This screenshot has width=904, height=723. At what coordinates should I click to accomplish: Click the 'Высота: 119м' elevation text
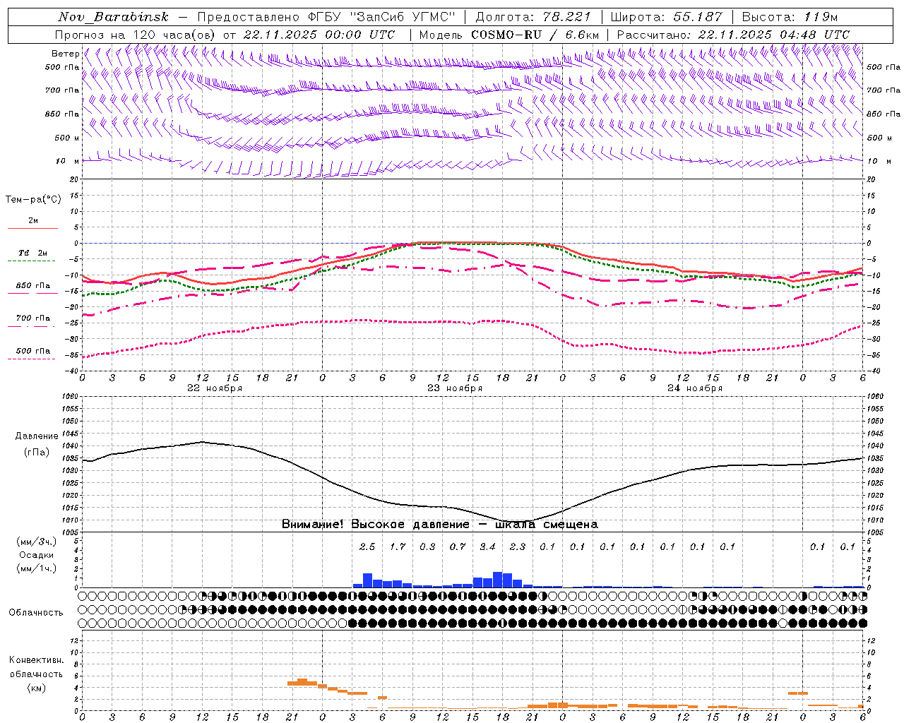pyautogui.click(x=790, y=17)
